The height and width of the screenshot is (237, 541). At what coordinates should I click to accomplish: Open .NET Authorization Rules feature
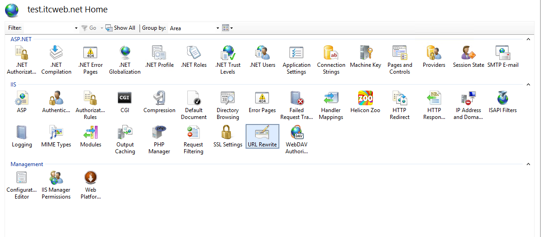pos(22,60)
